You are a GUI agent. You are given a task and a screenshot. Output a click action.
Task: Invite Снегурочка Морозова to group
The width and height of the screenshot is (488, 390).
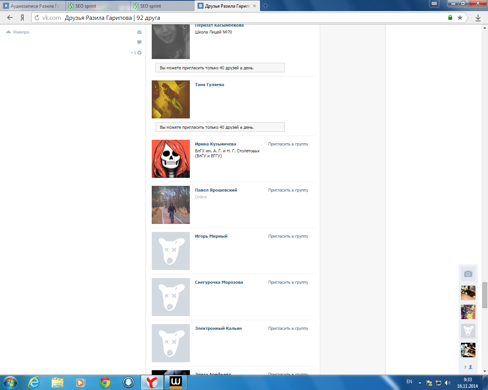tap(288, 282)
